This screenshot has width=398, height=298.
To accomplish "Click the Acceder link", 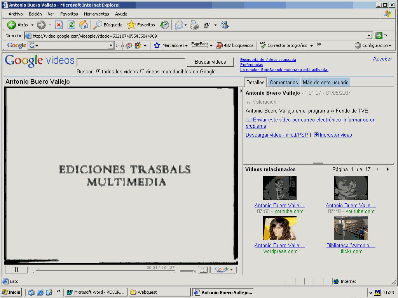I will click(x=382, y=59).
